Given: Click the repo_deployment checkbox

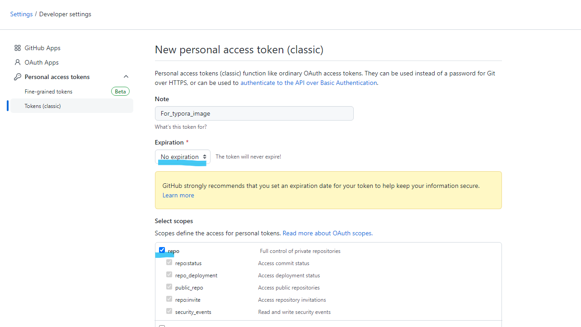Looking at the screenshot, I should 169,274.
